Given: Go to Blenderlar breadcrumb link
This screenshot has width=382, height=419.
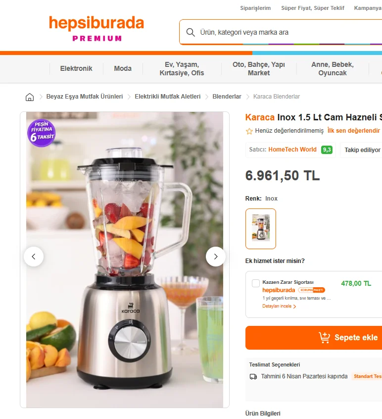Looking at the screenshot, I should pyautogui.click(x=227, y=97).
